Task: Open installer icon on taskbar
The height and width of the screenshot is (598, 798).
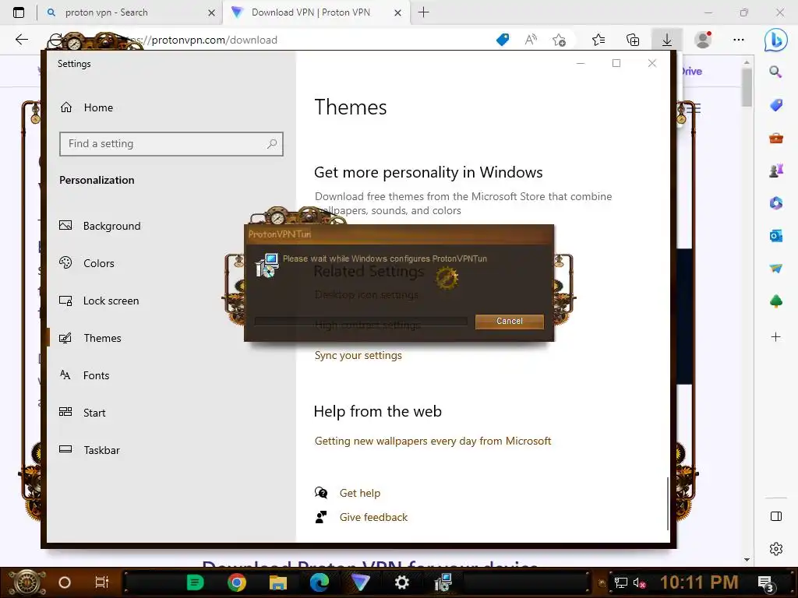Action: 443,582
